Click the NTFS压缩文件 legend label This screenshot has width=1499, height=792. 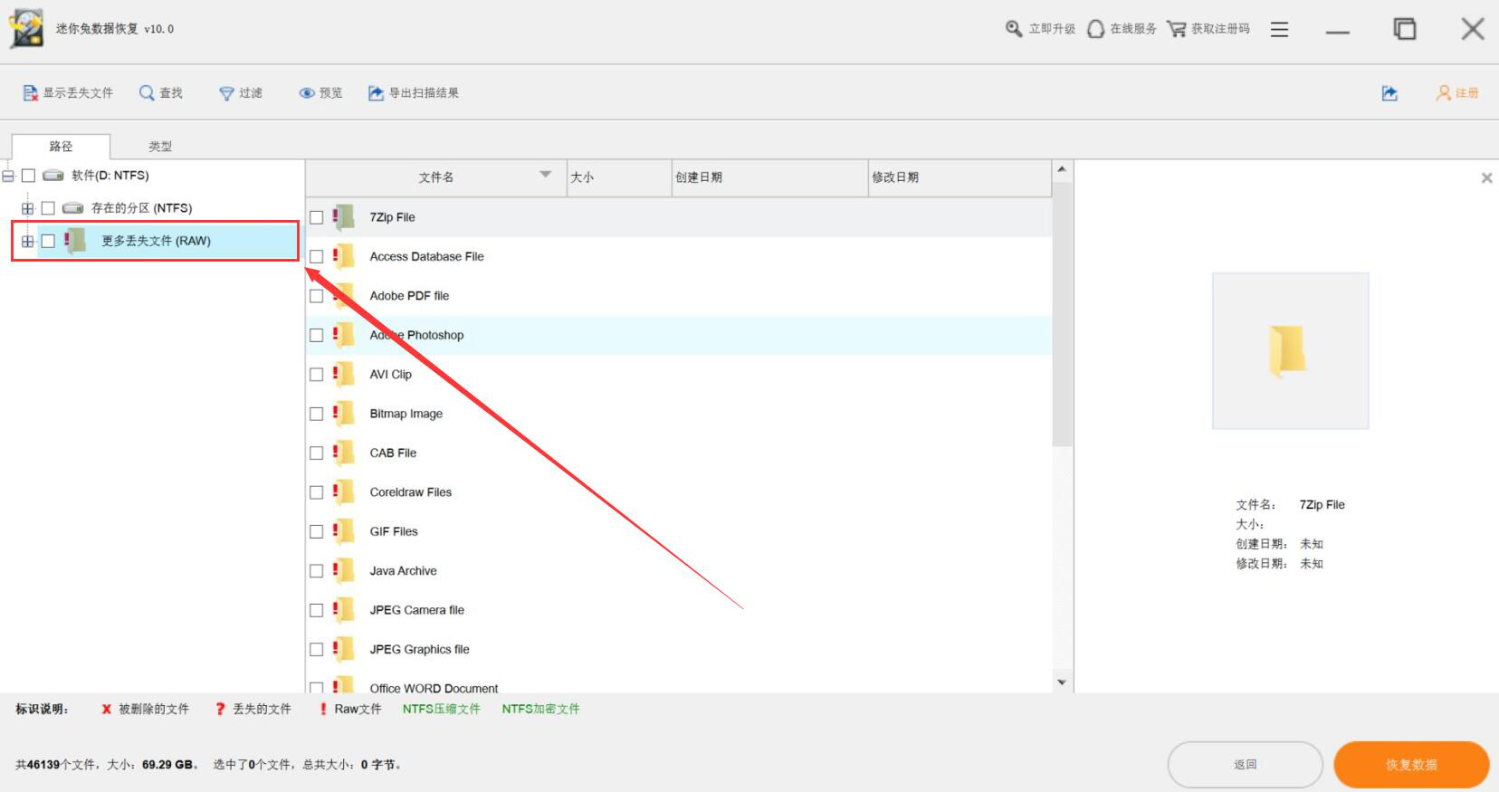442,709
